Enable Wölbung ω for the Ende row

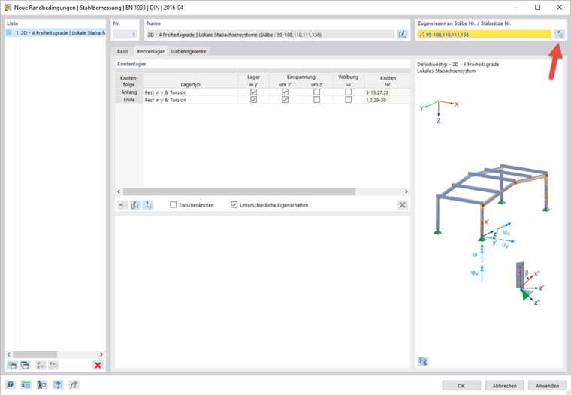tap(349, 99)
